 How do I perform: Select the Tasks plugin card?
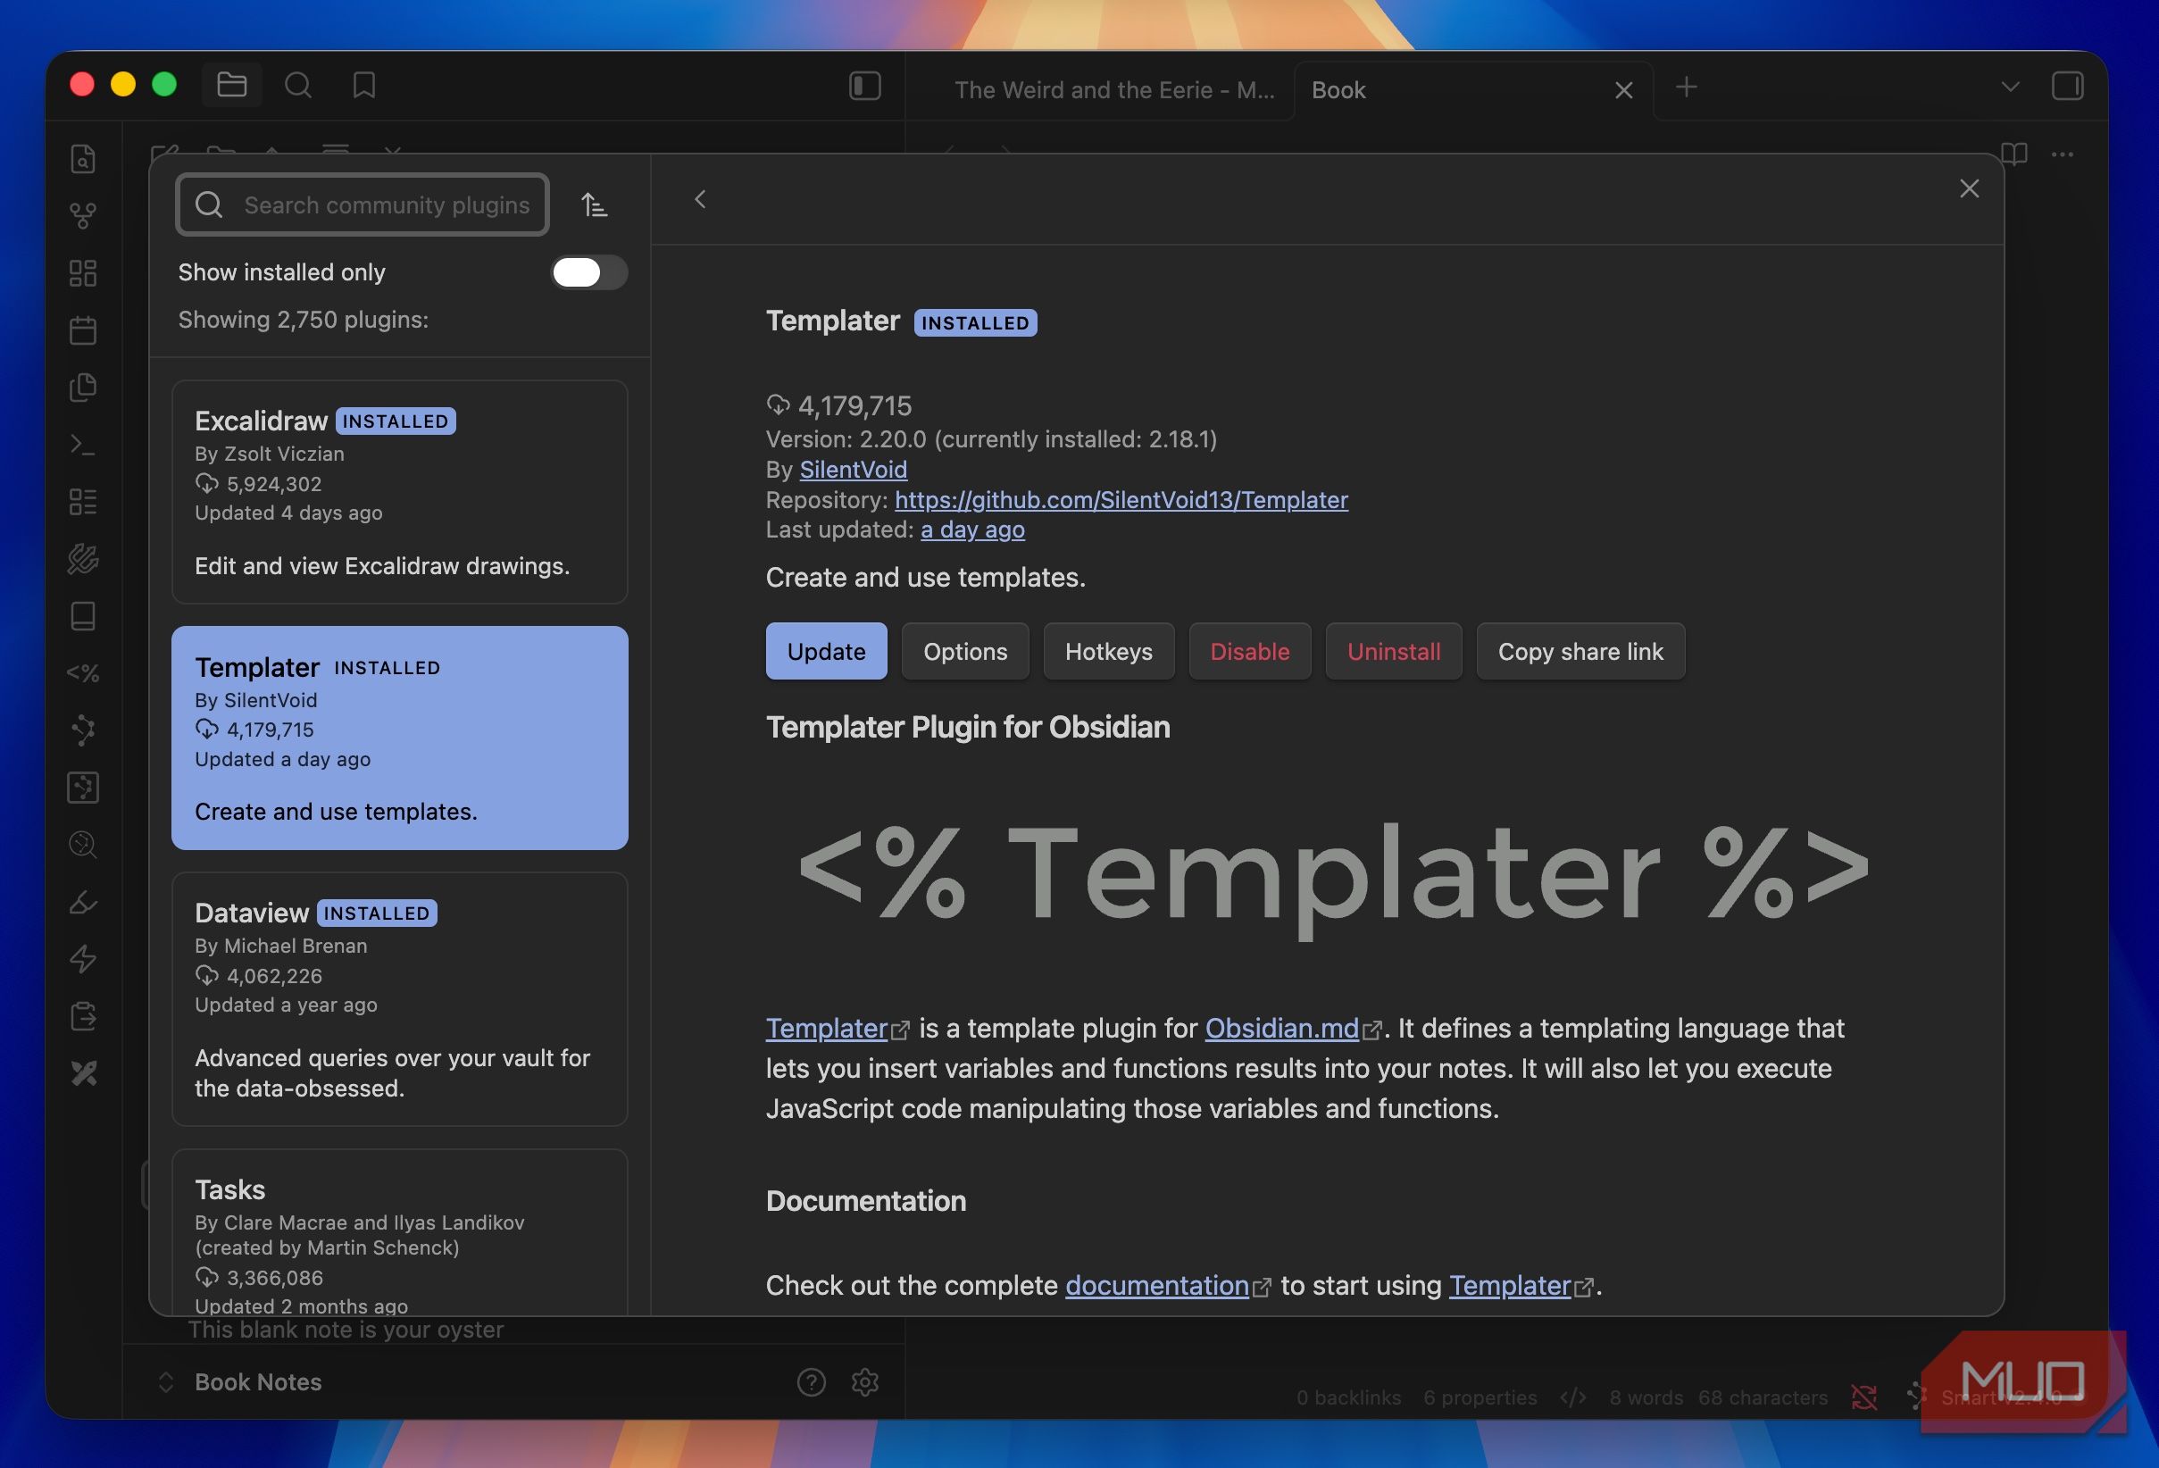(399, 1232)
